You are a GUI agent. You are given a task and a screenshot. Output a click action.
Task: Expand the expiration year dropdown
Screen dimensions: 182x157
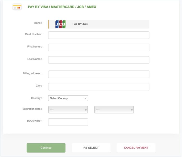click(114, 110)
